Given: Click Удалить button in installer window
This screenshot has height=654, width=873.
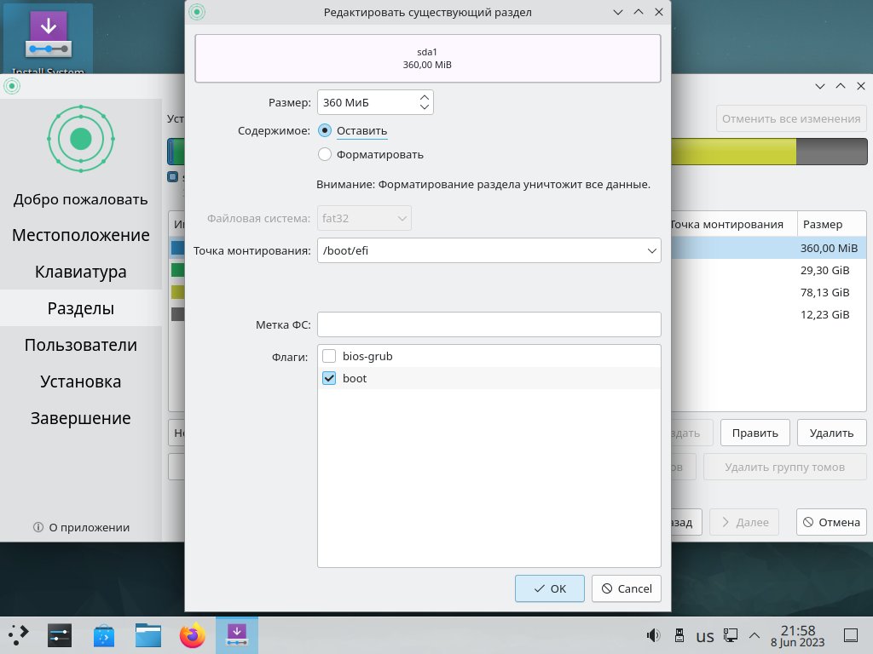Looking at the screenshot, I should coord(831,433).
